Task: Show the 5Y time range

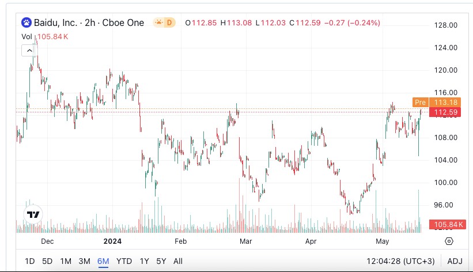Action: click(161, 261)
